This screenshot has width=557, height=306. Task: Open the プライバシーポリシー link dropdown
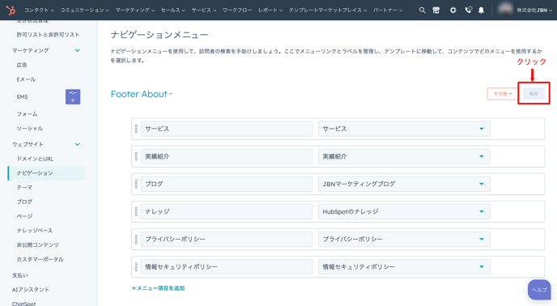point(404,239)
